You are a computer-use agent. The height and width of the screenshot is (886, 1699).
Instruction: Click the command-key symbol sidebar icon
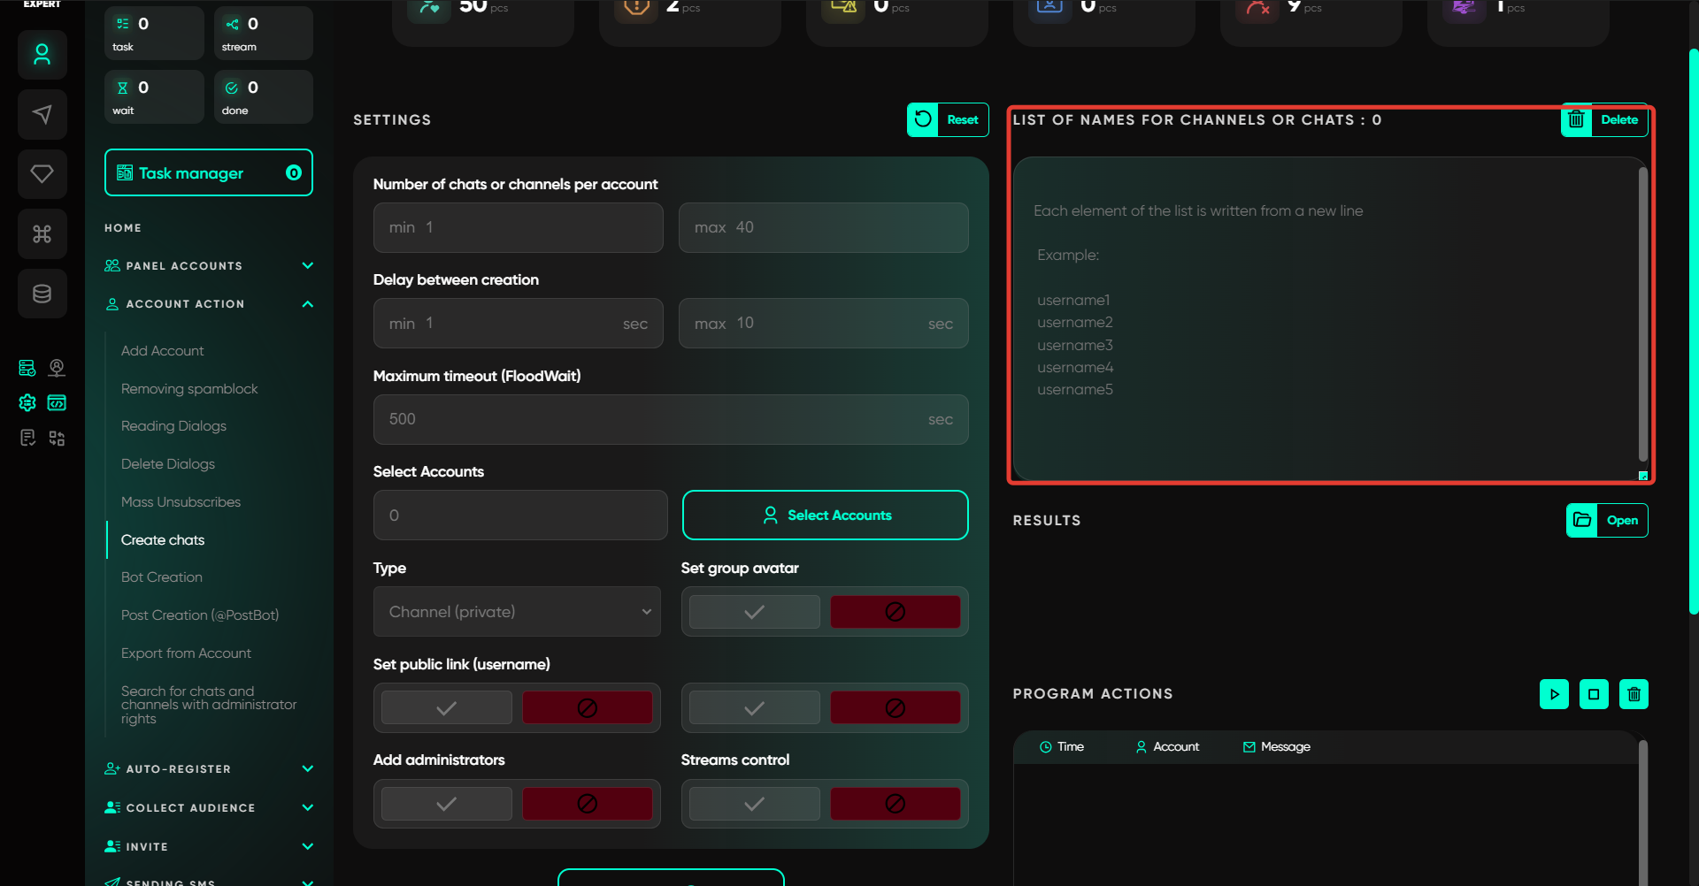[42, 233]
